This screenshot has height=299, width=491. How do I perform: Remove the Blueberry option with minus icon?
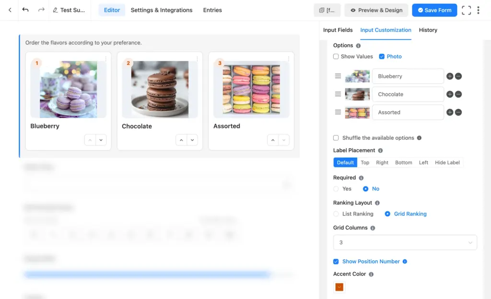(x=458, y=76)
